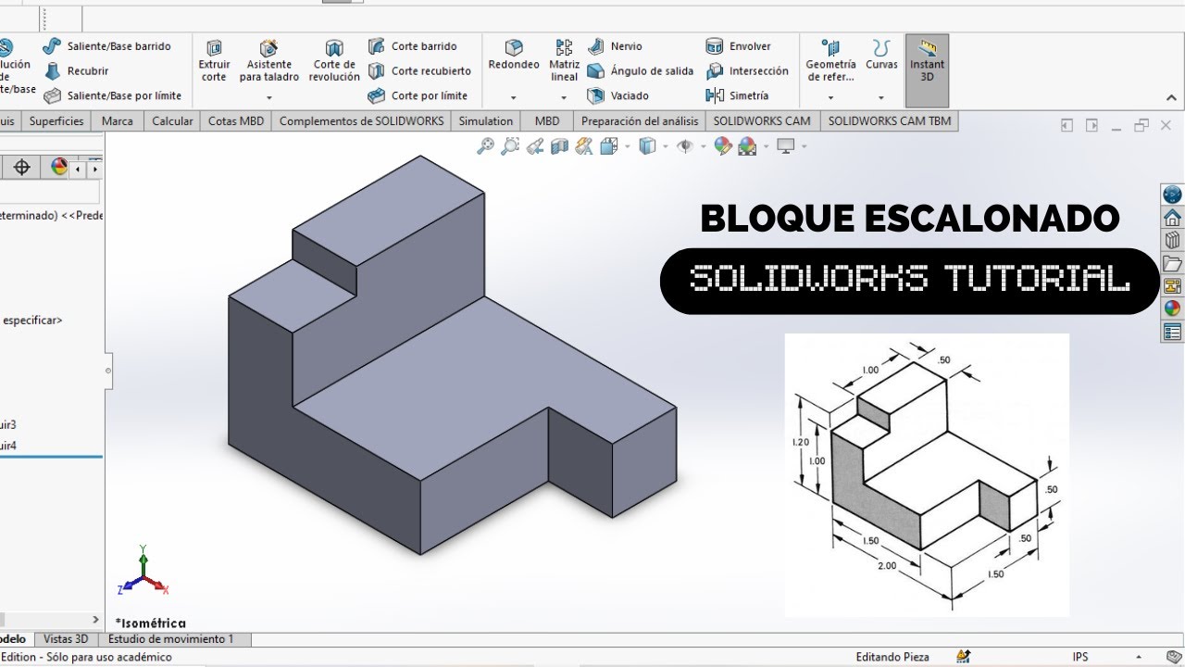The width and height of the screenshot is (1185, 667).
Task: Open the Design Library books icon
Action: point(1172,240)
